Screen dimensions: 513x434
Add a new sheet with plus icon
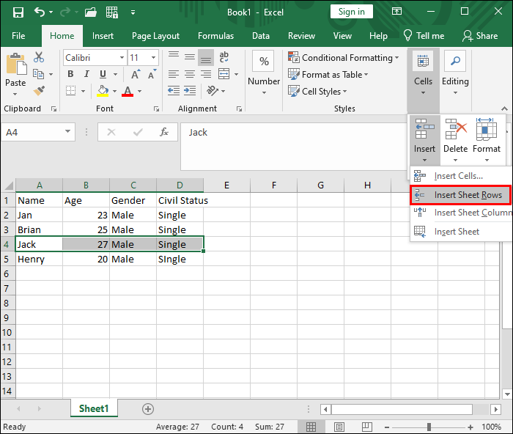(148, 408)
